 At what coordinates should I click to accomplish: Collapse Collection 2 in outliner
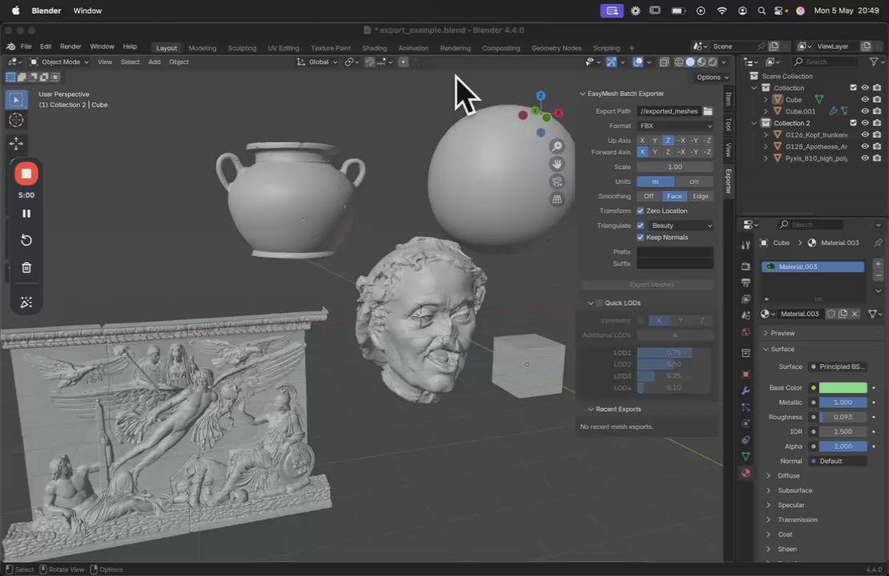(x=754, y=123)
